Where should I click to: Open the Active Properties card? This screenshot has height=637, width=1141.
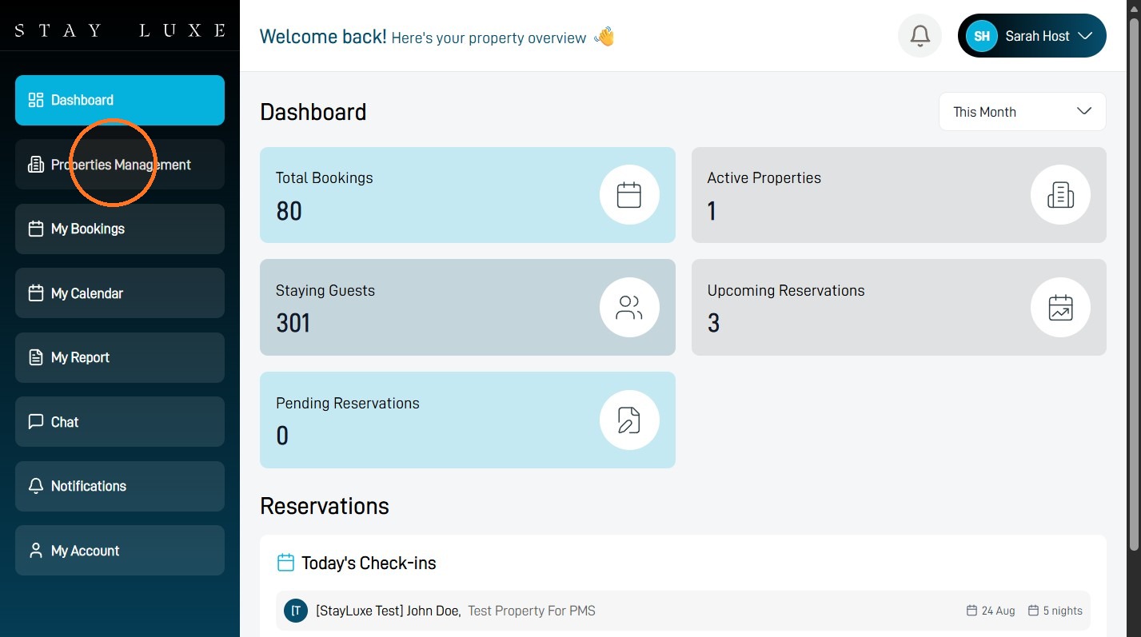click(899, 195)
